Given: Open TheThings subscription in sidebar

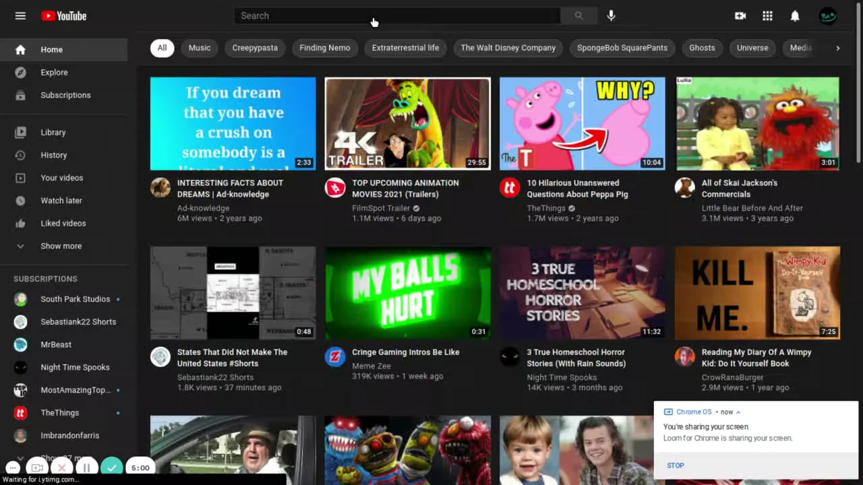Looking at the screenshot, I should coord(63,413).
